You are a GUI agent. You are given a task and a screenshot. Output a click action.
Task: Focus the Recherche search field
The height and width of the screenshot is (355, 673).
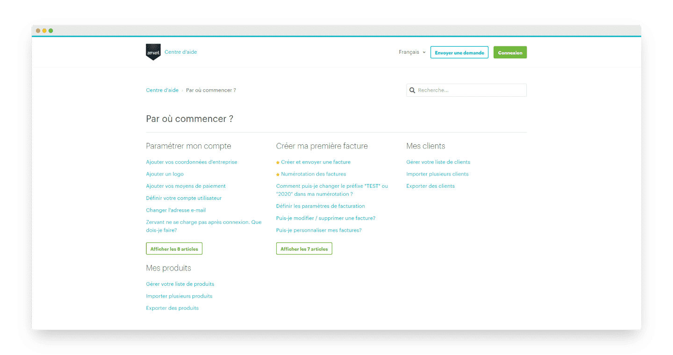(466, 90)
